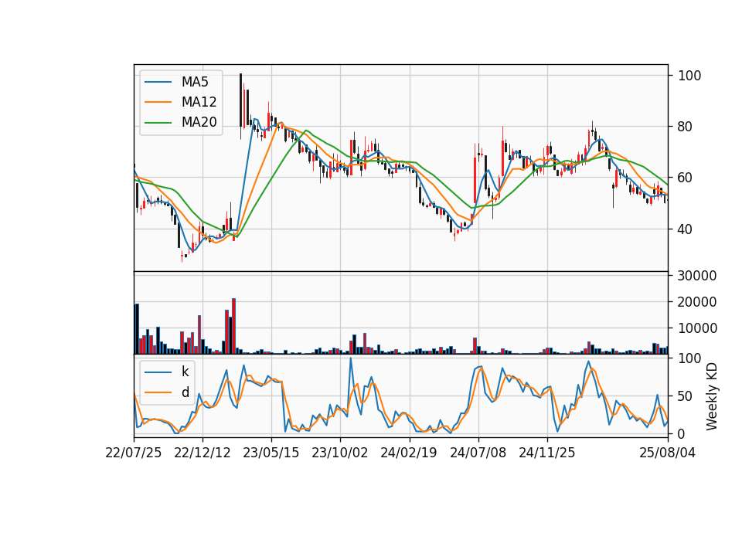Click the MA20 legend label

coord(199,122)
